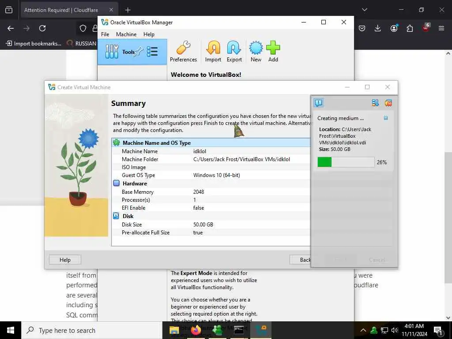Click the uBlock extension icon with badge
The width and height of the screenshot is (452, 339).
[x=426, y=28]
